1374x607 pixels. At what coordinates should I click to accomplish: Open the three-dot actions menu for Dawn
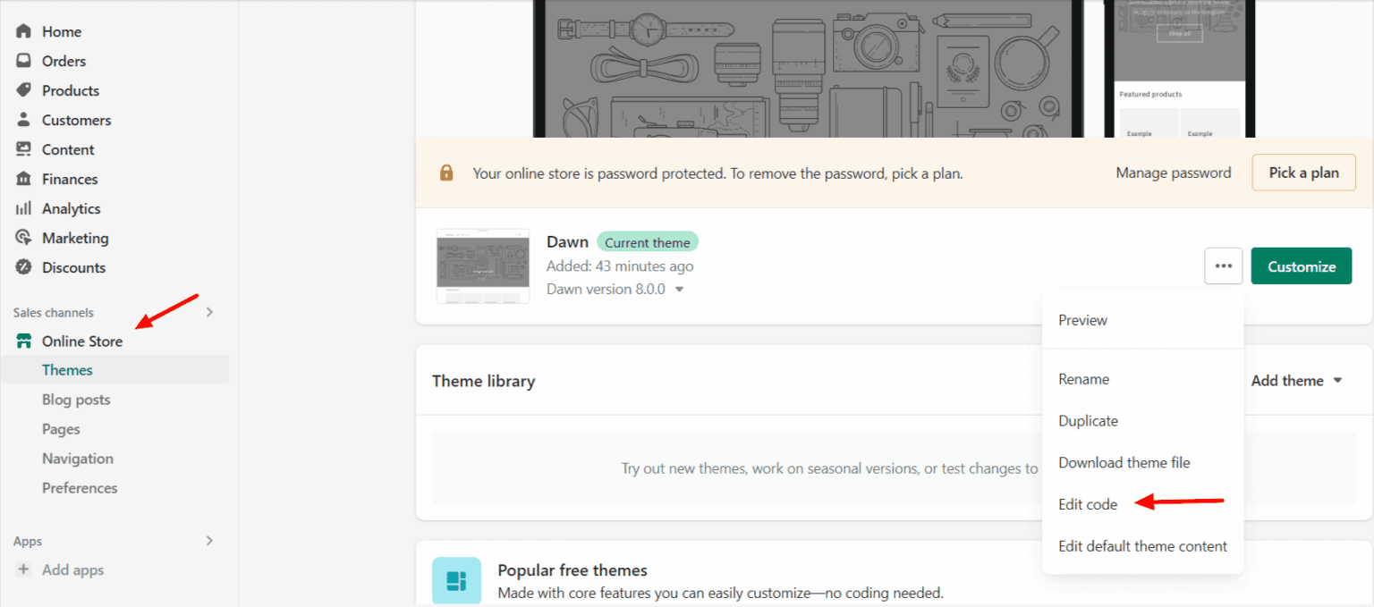(x=1223, y=266)
